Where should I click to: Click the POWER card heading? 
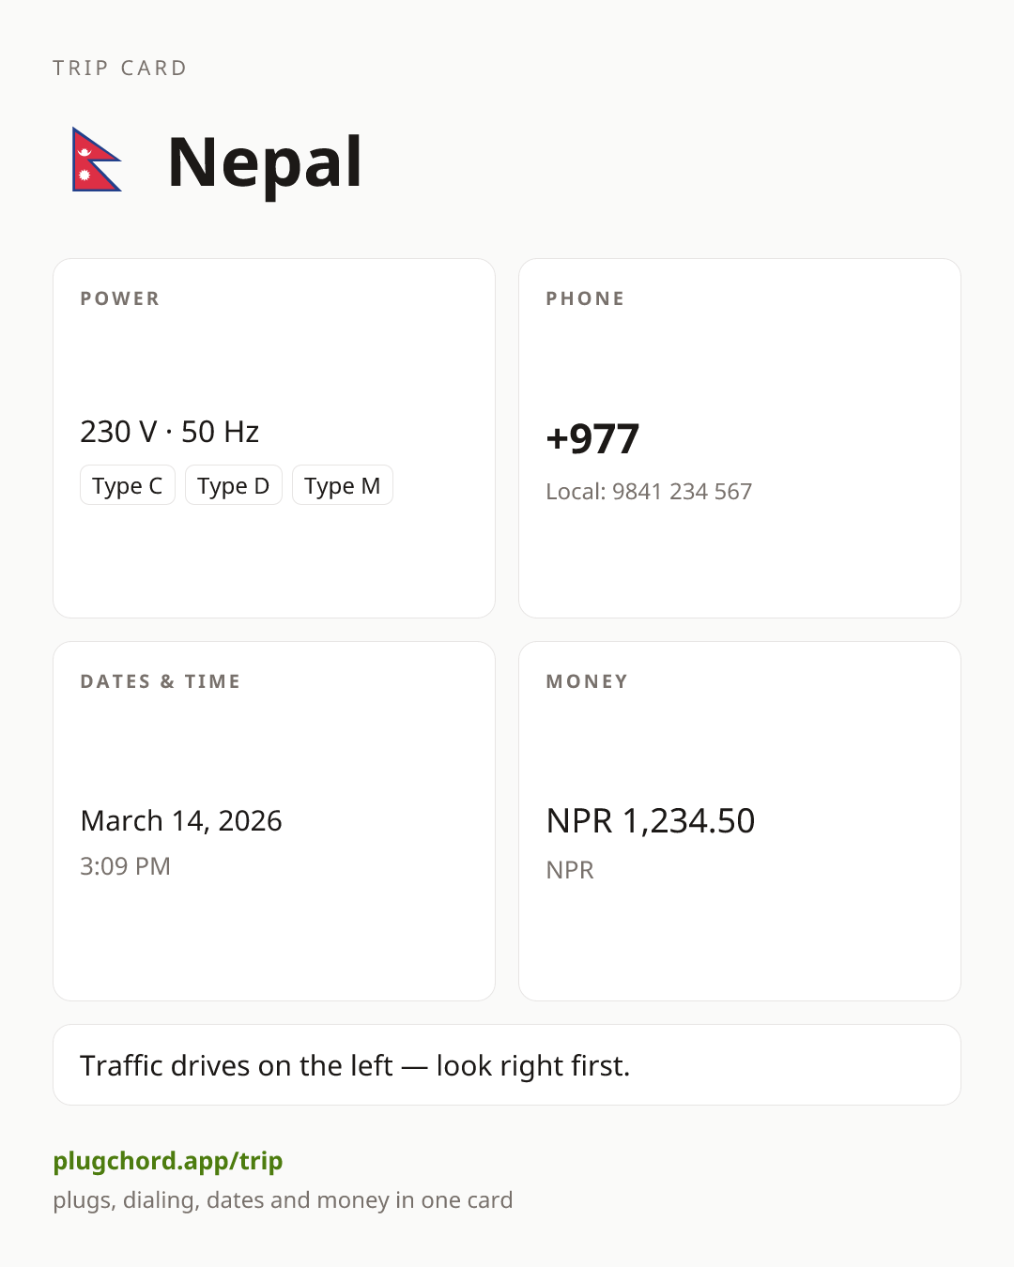click(x=120, y=298)
